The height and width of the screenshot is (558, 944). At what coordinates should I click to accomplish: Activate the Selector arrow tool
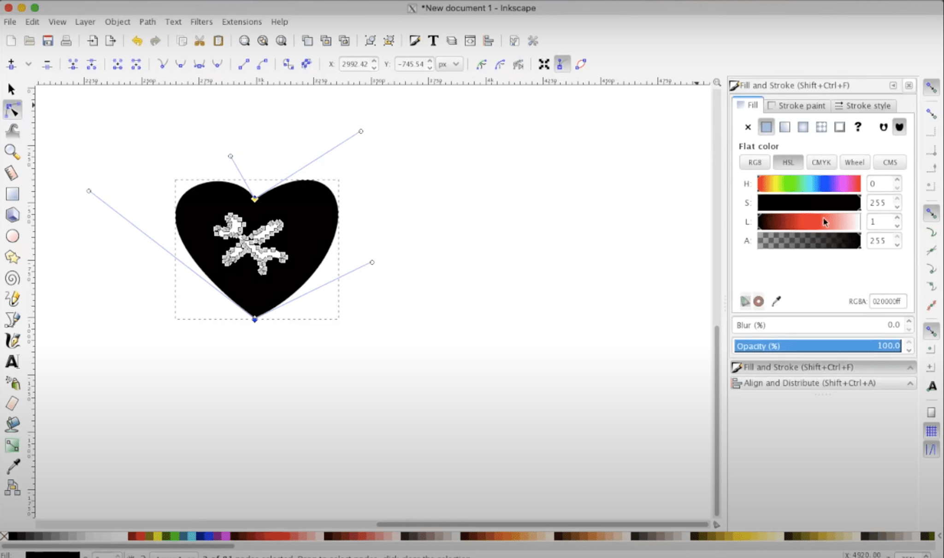(x=12, y=89)
